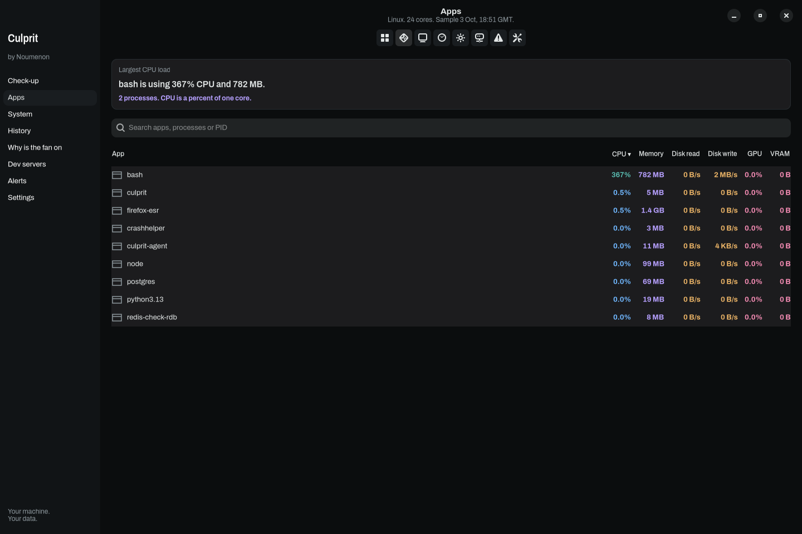Open Alerts via the warning triangle icon

pos(498,38)
